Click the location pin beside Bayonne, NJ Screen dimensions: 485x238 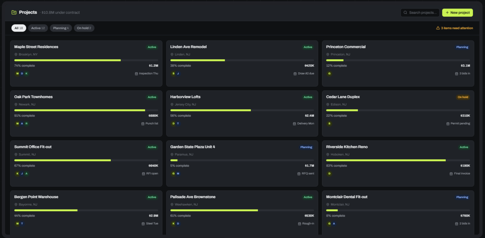[16, 205]
